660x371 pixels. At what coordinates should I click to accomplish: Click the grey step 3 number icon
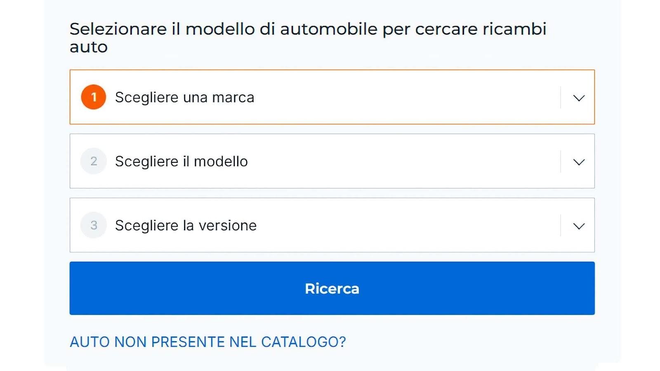pyautogui.click(x=94, y=225)
